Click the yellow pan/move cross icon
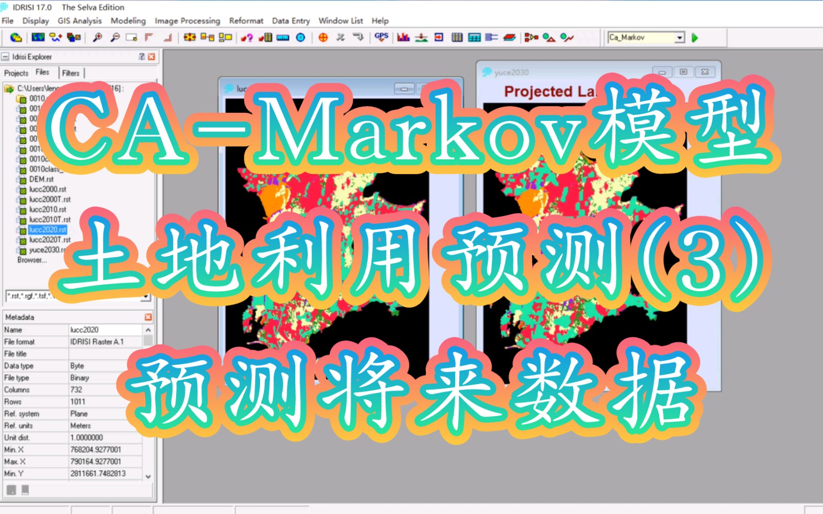The height and width of the screenshot is (514, 823). pyautogui.click(x=190, y=37)
